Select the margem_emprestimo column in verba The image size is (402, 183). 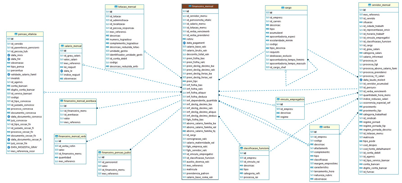pyautogui.click(x=325, y=163)
